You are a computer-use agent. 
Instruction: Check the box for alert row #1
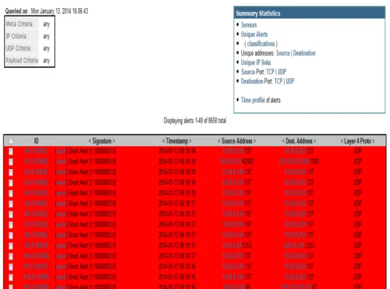click(x=11, y=162)
